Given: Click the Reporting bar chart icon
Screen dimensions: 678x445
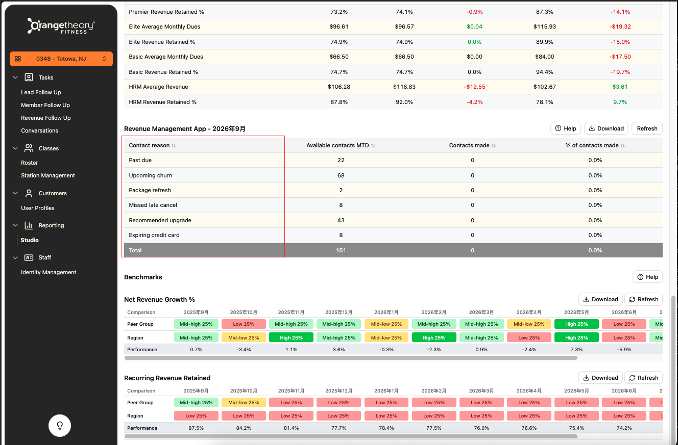Looking at the screenshot, I should pos(29,225).
